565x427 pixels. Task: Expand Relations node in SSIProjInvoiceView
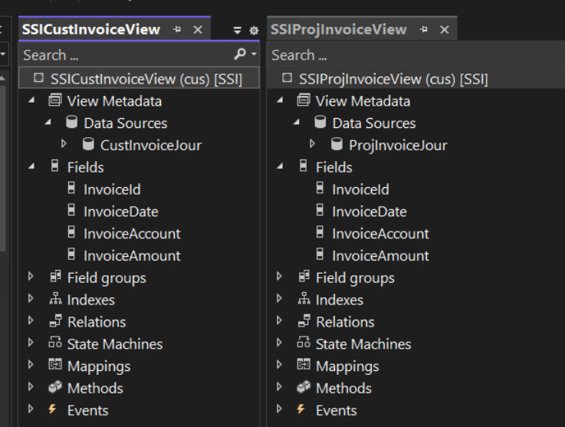[280, 322]
